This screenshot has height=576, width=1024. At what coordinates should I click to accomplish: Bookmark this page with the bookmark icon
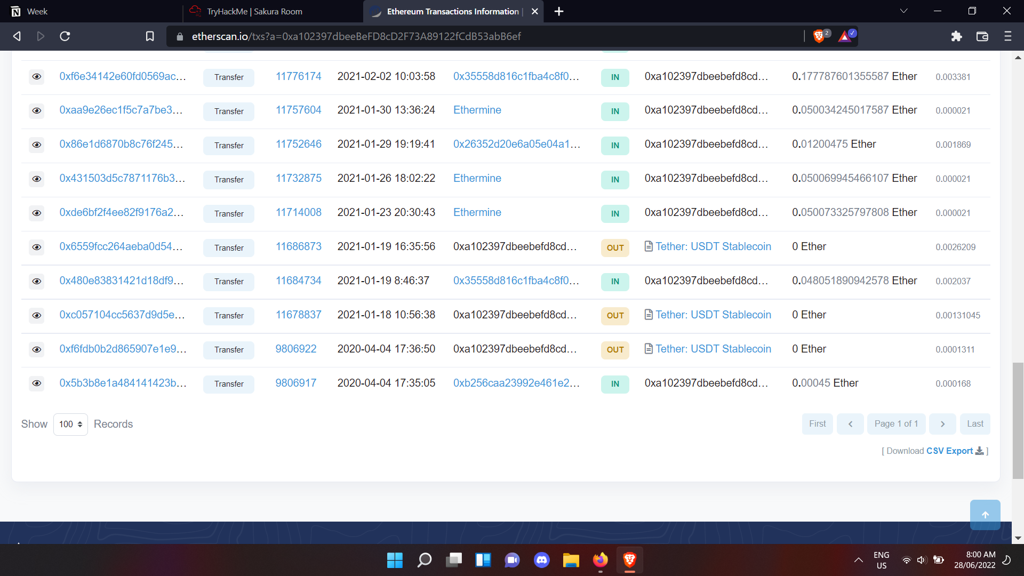pos(150,36)
